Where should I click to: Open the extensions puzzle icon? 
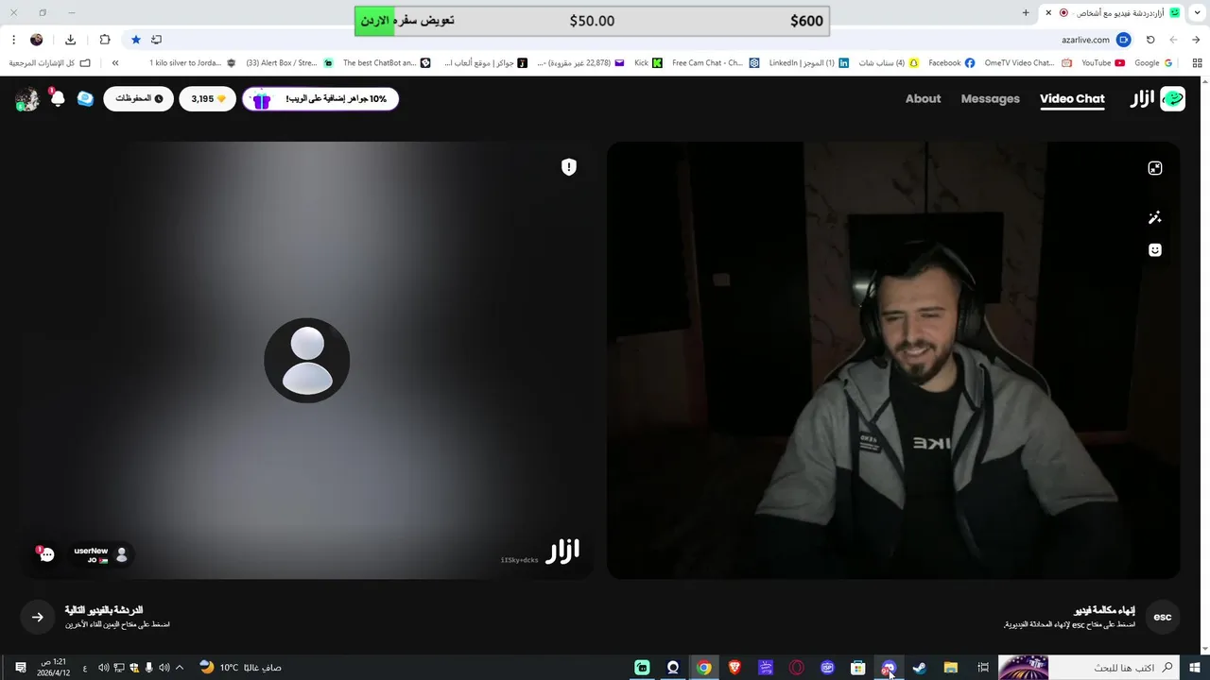coord(105,40)
